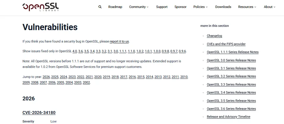
Task: Jump to year 2019
Action: point(106,77)
